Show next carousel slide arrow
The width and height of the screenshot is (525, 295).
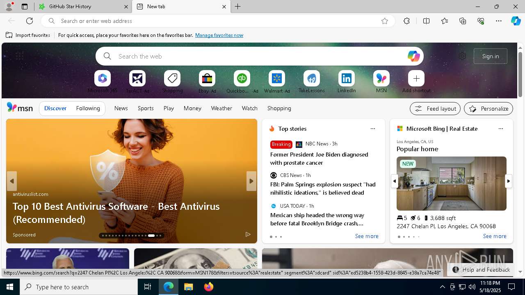point(251,181)
